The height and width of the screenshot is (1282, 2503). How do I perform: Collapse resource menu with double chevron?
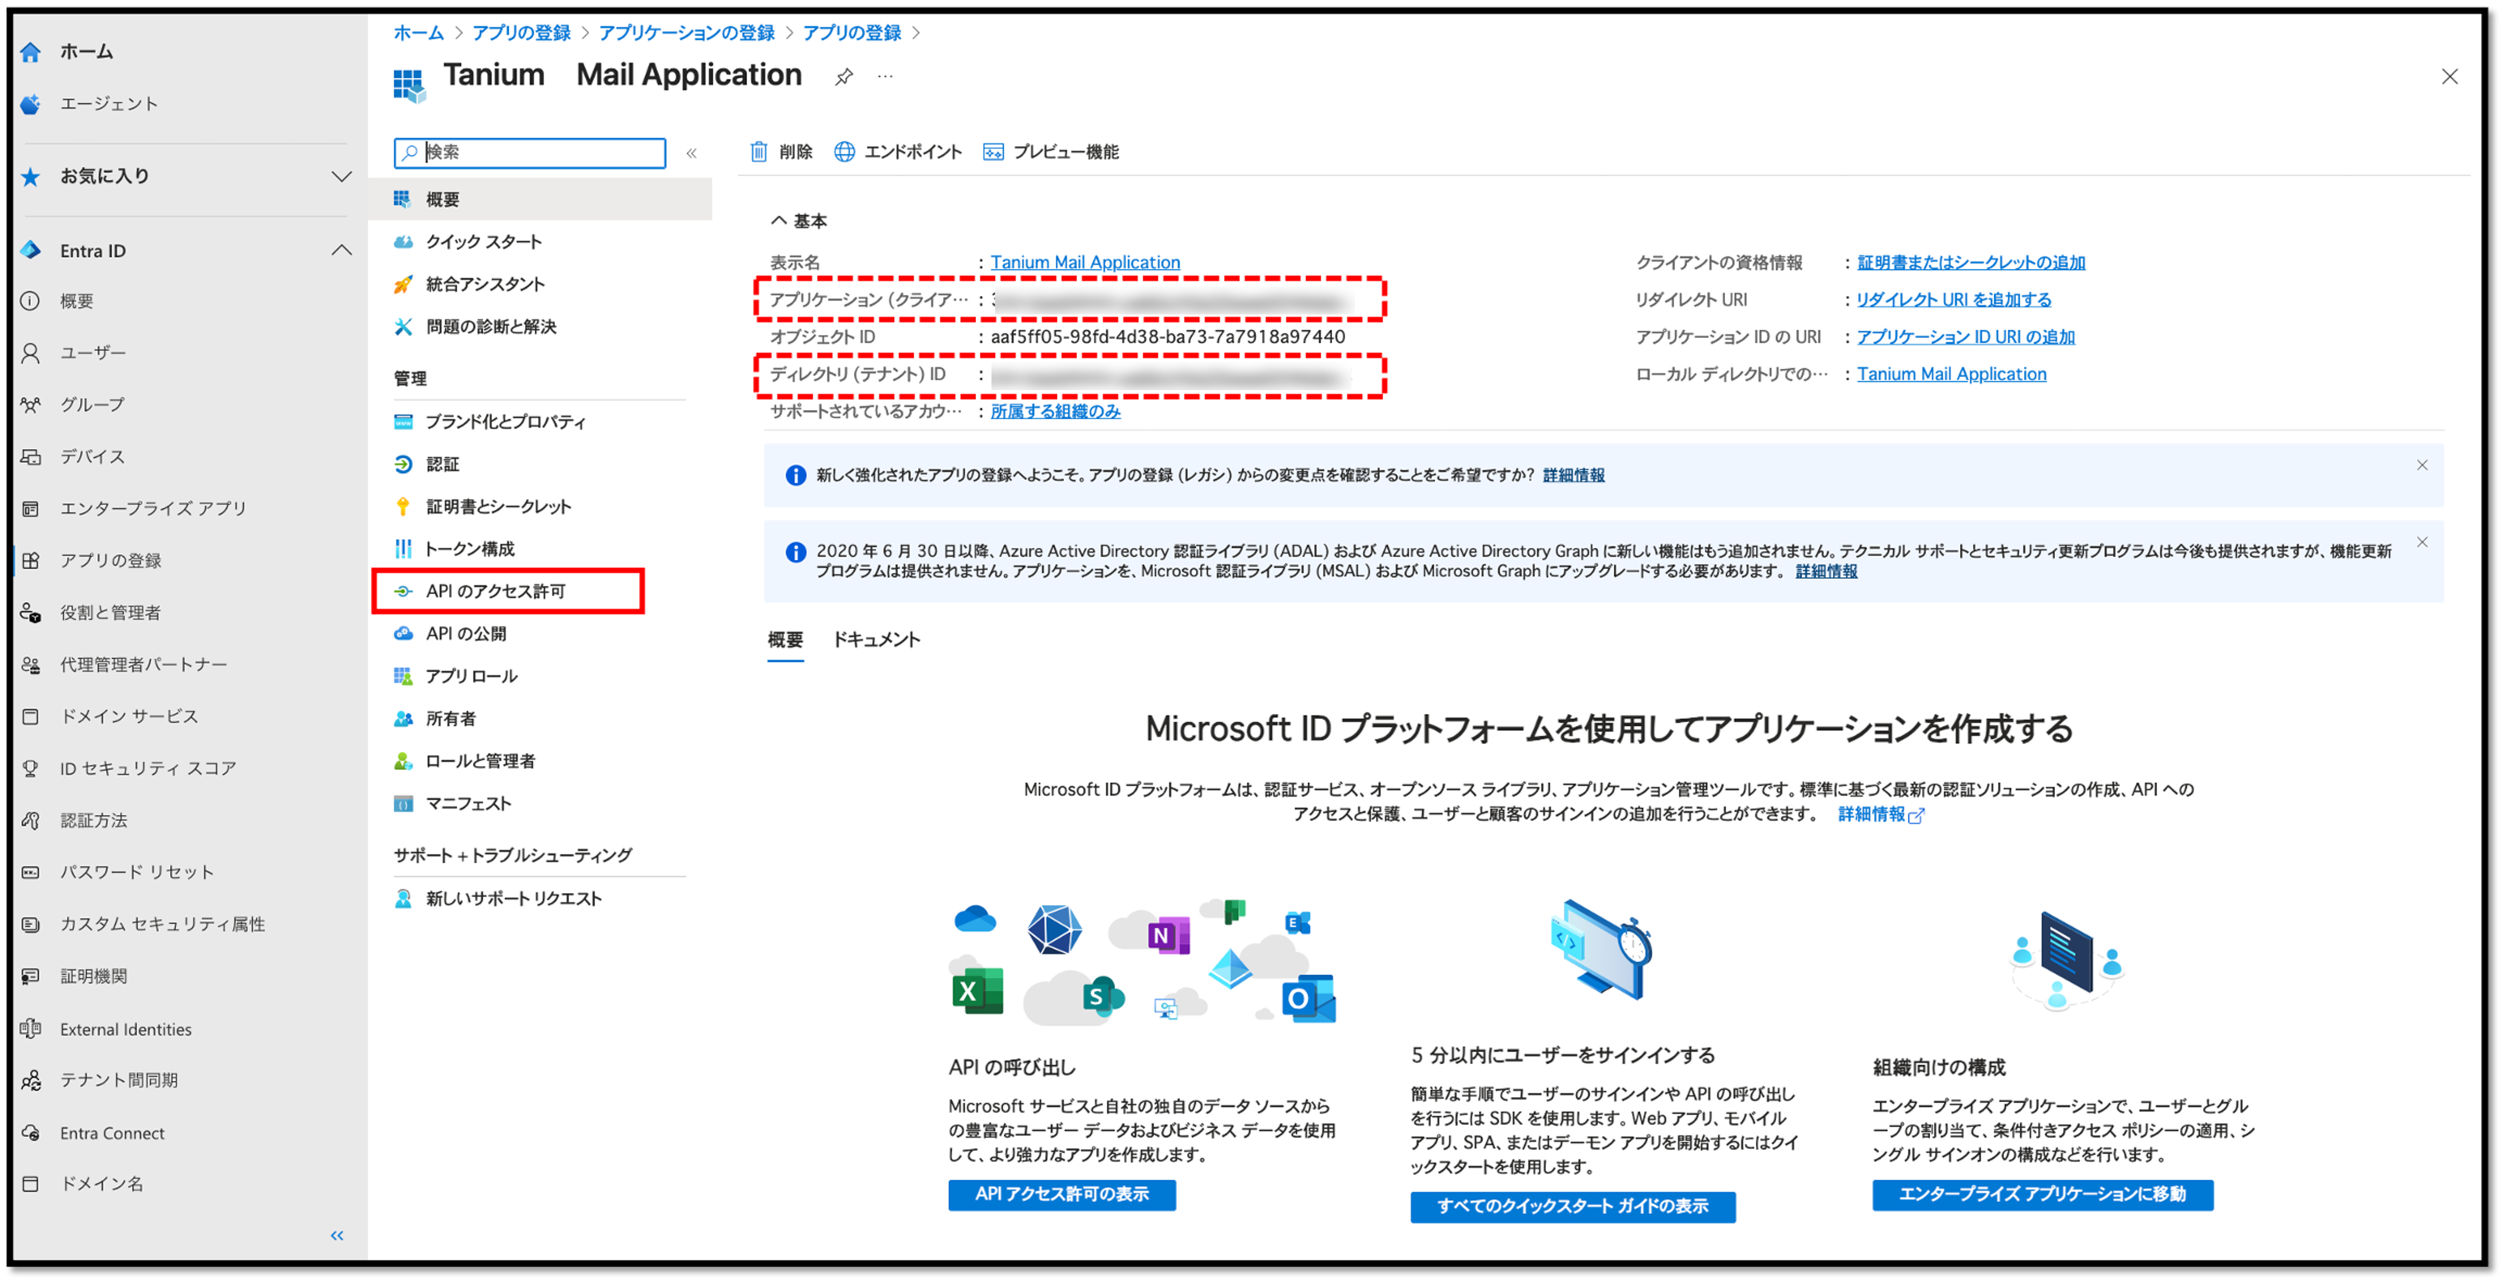click(x=692, y=152)
